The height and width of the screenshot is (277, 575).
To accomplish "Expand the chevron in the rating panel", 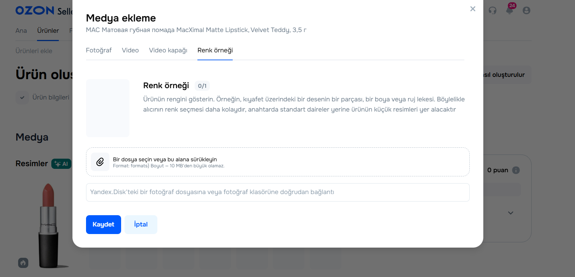I will coord(510,213).
